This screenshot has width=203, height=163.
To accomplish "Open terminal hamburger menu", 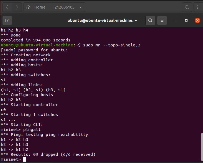I will click(162, 20).
